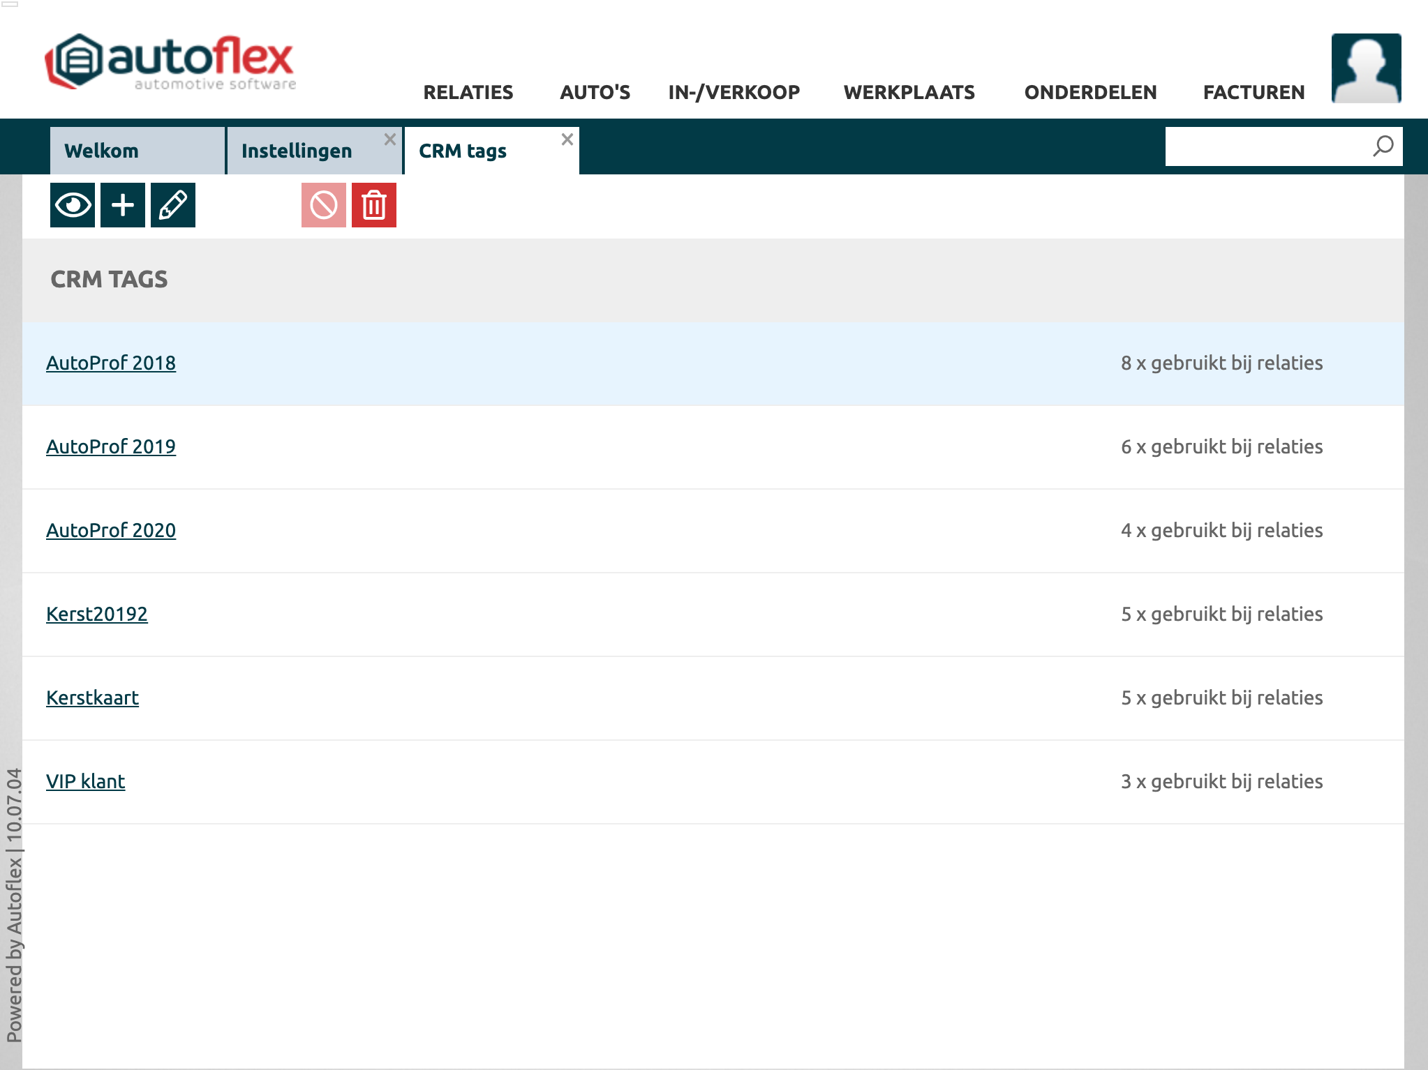Image resolution: width=1428 pixels, height=1070 pixels.
Task: Switch to the Welkom tab
Action: click(102, 151)
